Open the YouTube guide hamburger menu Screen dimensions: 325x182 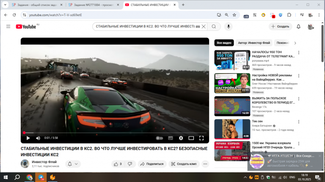click(x=8, y=27)
